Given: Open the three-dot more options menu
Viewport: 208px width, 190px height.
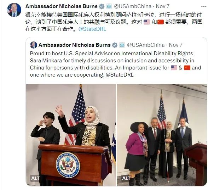Looking at the screenshot, I should 204,6.
